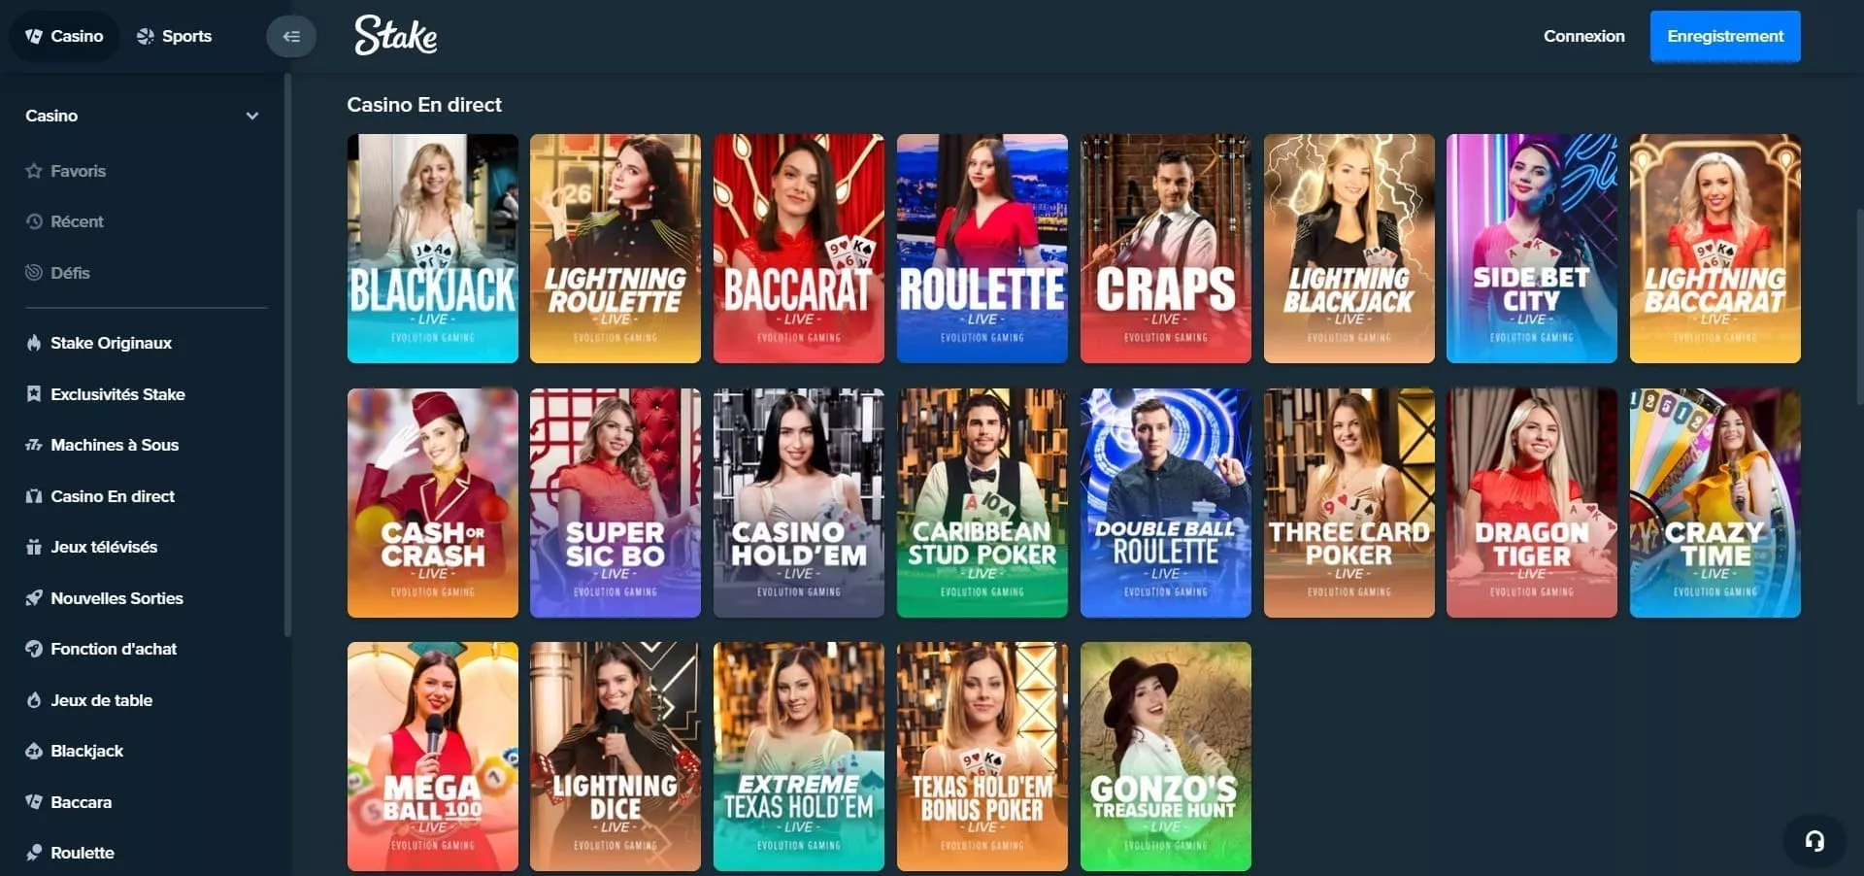Click the Stake logo
This screenshot has width=1864, height=876.
point(396,35)
